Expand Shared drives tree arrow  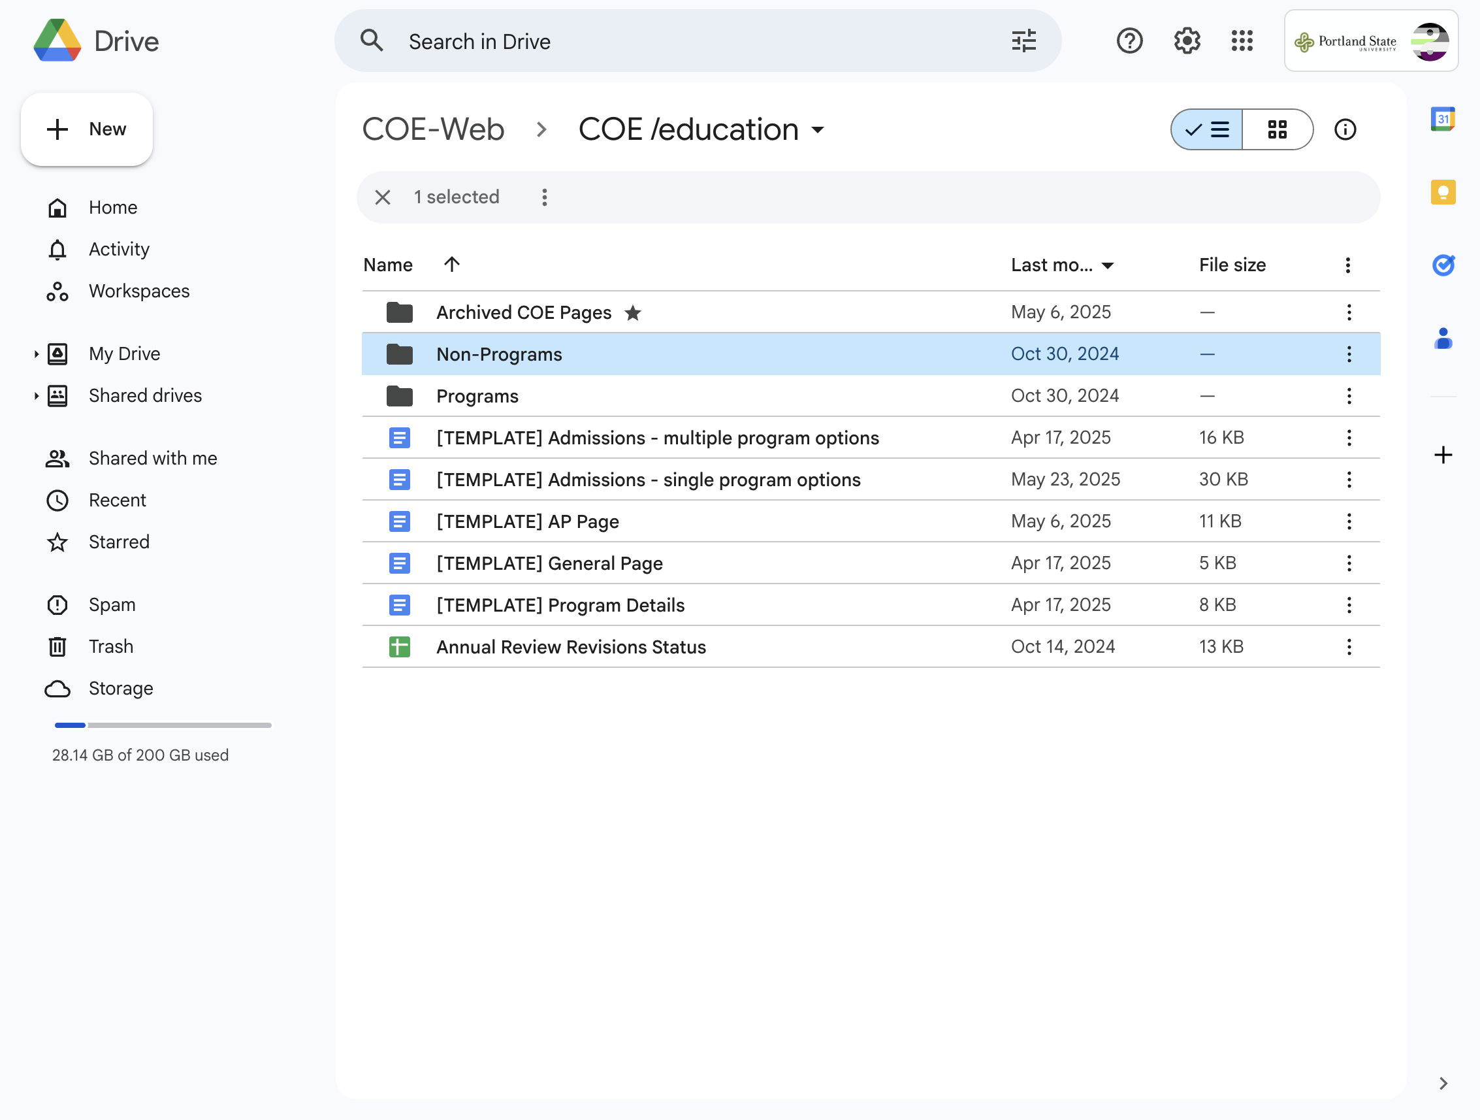36,395
